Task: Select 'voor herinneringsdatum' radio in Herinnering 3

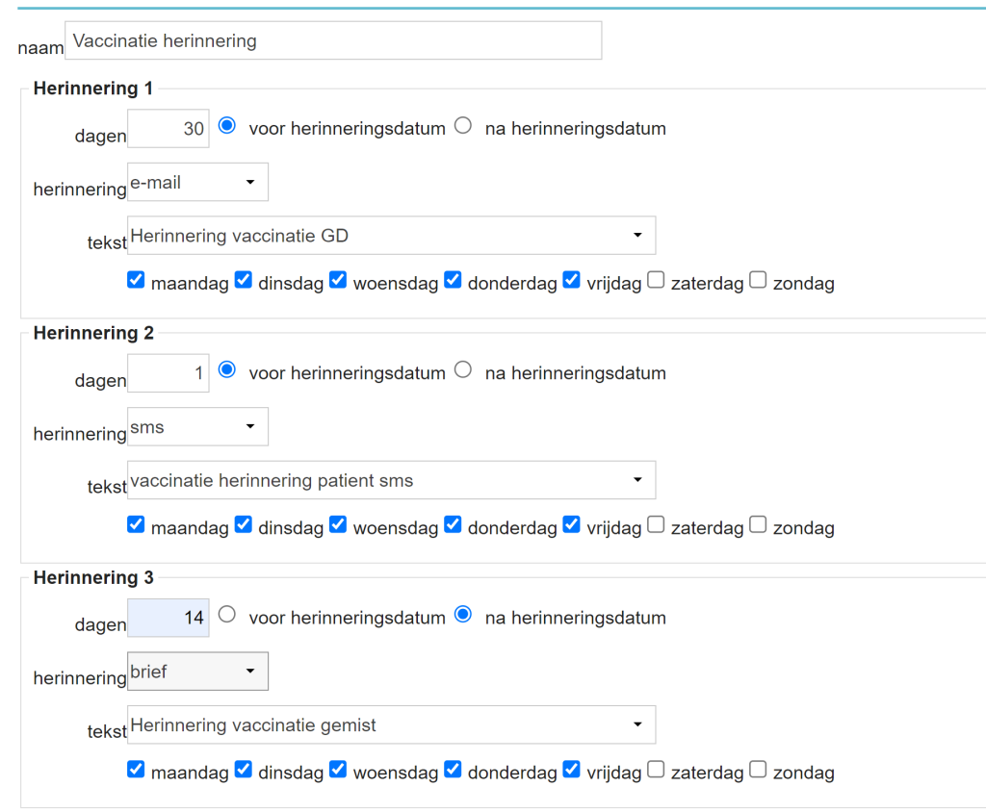Action: point(226,615)
